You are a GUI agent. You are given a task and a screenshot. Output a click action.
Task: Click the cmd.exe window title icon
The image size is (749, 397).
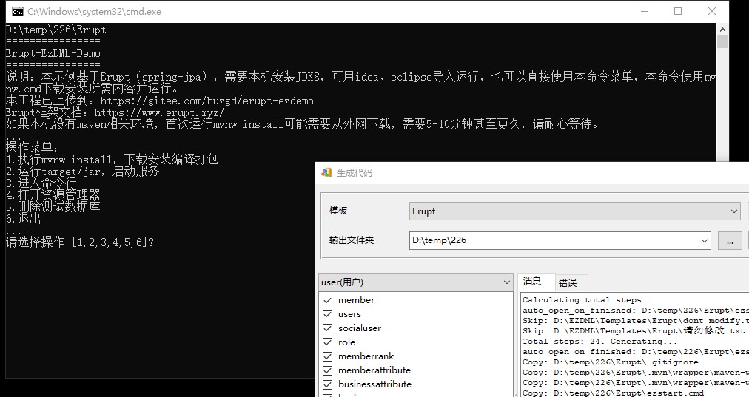pyautogui.click(x=18, y=11)
